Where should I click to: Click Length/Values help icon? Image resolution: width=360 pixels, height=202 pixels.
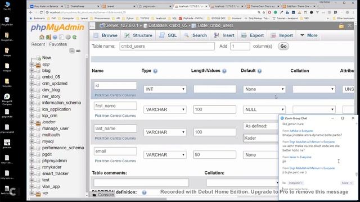click(224, 71)
